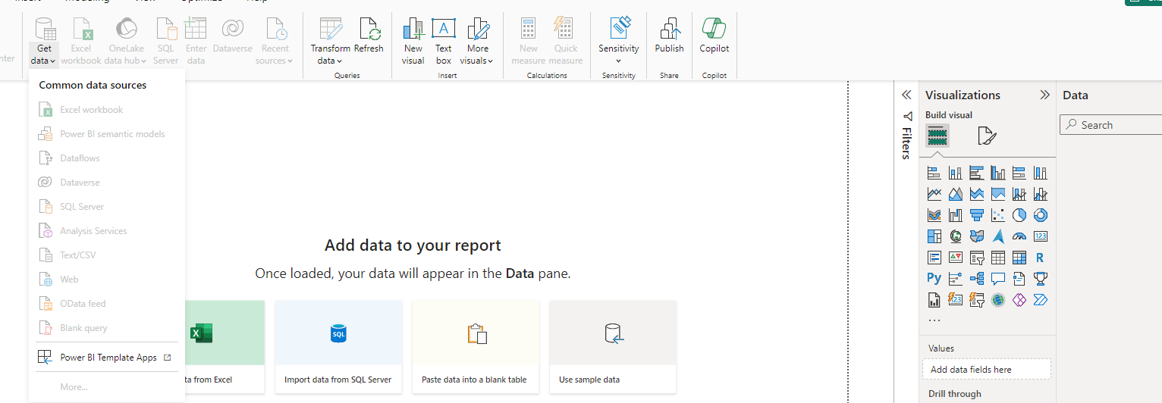This screenshot has width=1162, height=403.
Task: Select the Clustered bar chart visual
Action: point(977,173)
